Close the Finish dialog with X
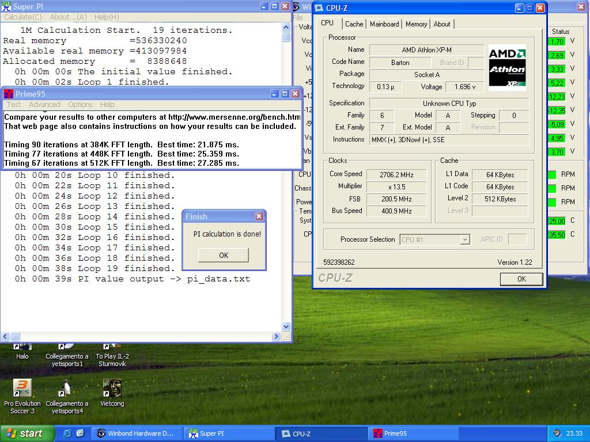The width and height of the screenshot is (590, 442). [259, 216]
